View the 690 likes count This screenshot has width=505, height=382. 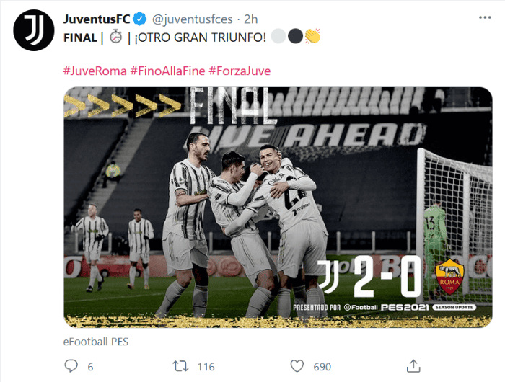[x=322, y=367]
